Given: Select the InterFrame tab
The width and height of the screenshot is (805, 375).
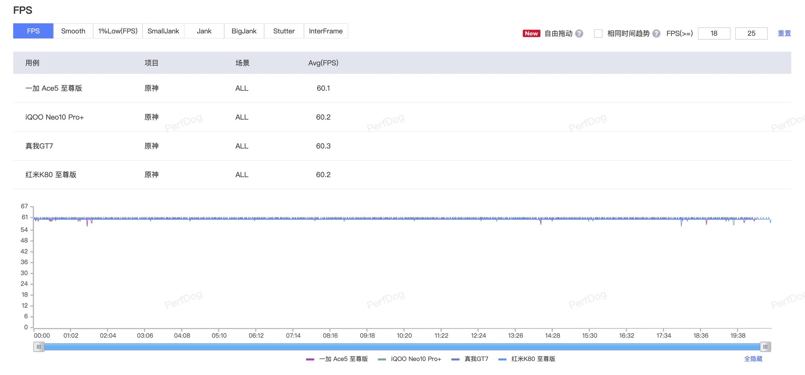Looking at the screenshot, I should pyautogui.click(x=326, y=31).
